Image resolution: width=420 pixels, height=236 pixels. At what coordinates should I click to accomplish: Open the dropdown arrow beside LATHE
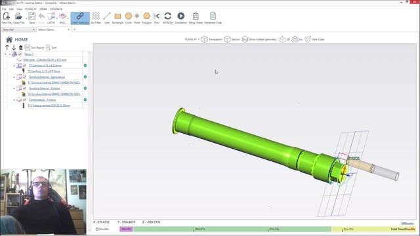(57, 18)
